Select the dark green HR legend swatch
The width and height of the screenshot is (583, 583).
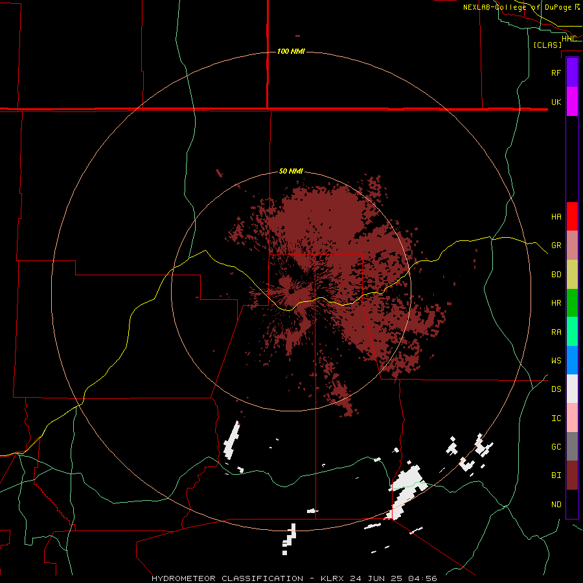pos(572,303)
